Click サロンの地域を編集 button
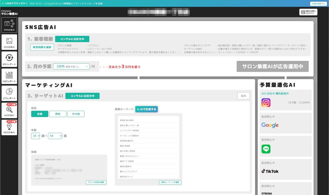 click(96, 182)
